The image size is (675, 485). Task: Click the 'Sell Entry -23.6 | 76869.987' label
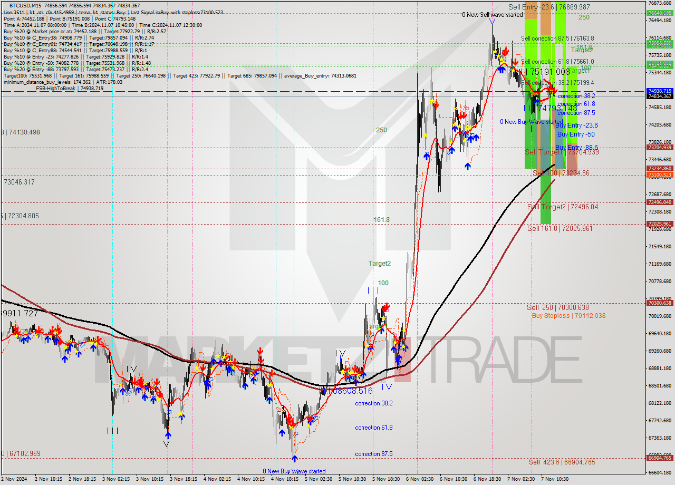pos(549,7)
